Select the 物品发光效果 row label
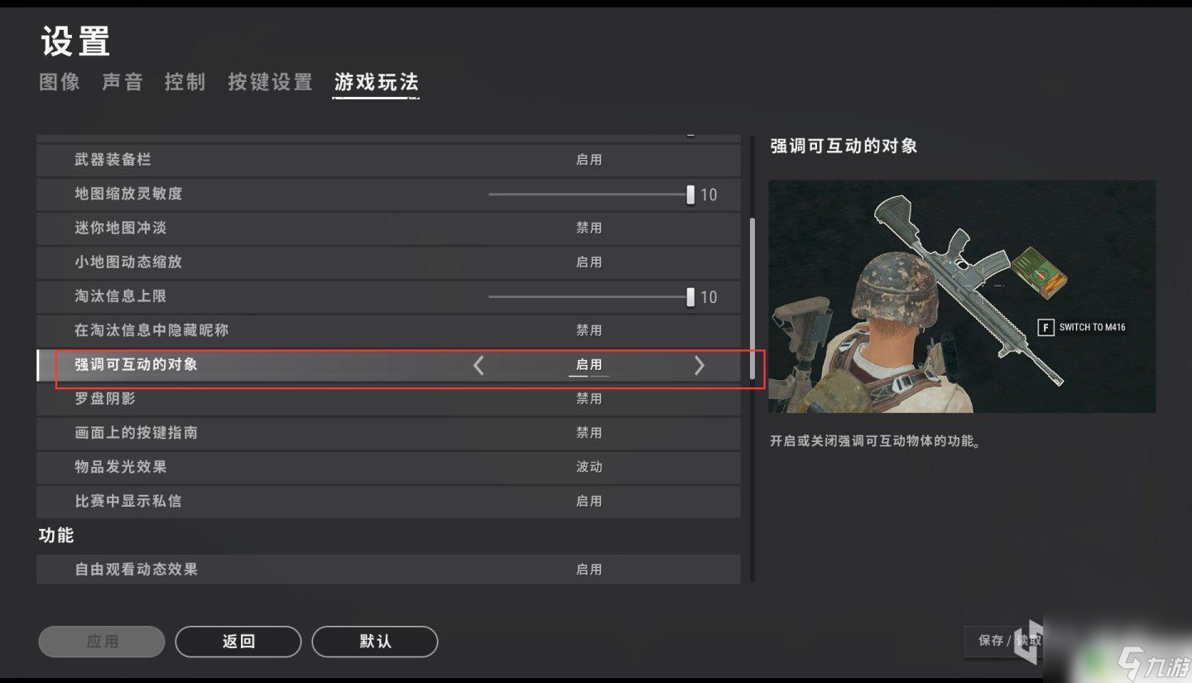This screenshot has width=1192, height=683. click(x=120, y=467)
